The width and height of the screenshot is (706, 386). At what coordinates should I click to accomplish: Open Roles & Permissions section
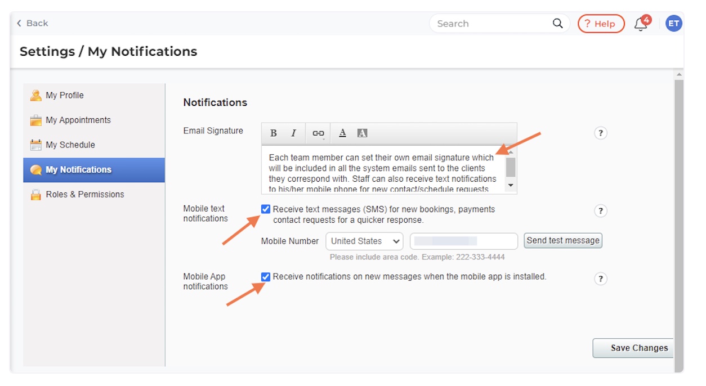point(94,195)
